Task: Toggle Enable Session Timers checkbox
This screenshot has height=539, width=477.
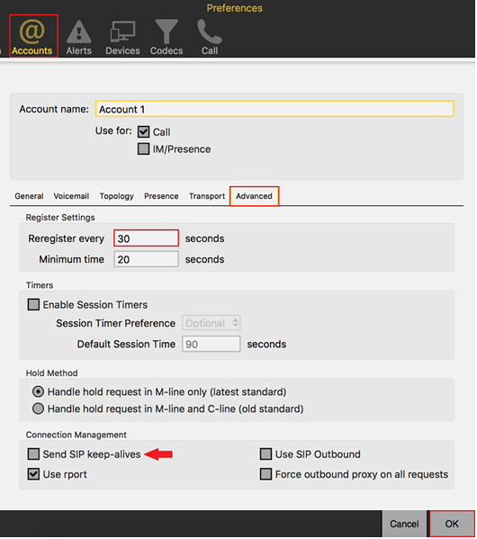Action: 33,304
